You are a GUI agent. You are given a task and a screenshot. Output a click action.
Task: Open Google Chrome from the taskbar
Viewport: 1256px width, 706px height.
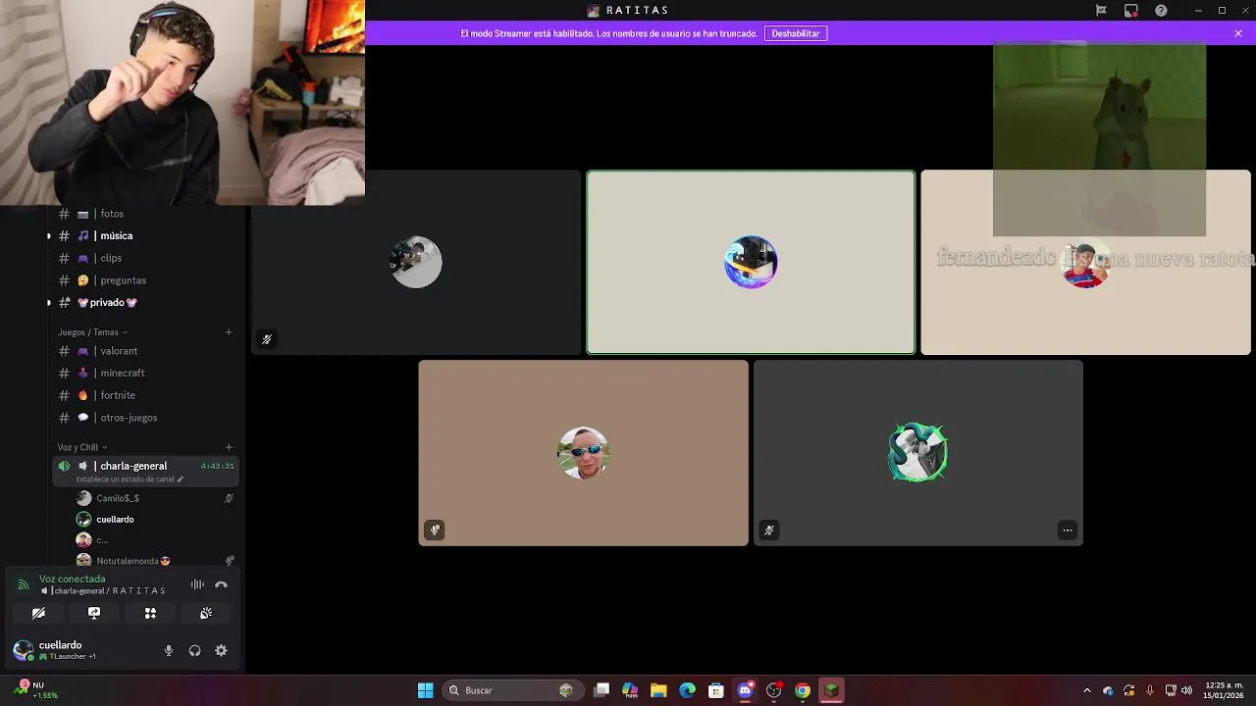click(803, 690)
